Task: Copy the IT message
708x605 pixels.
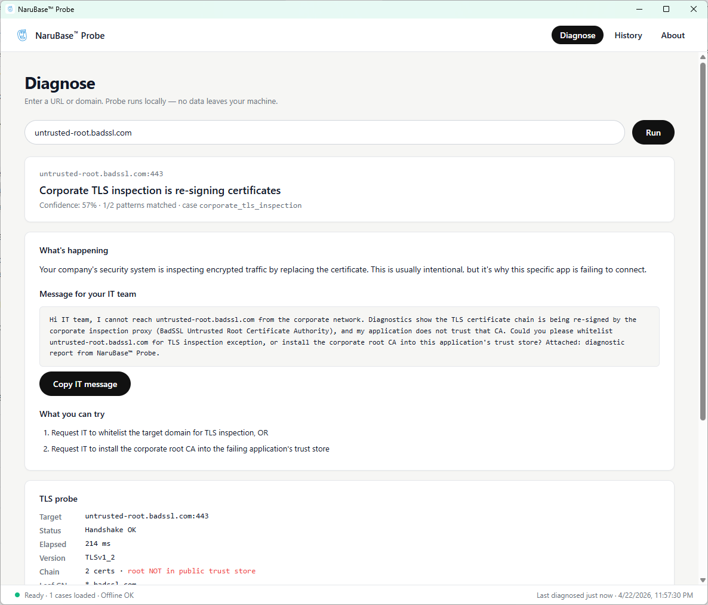Action: click(85, 384)
